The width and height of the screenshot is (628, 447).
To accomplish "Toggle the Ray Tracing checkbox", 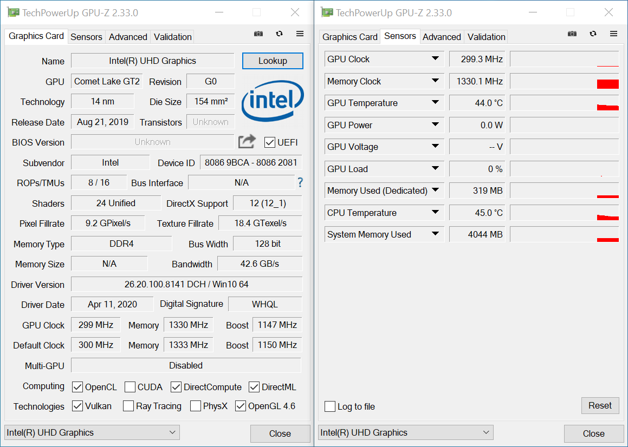I will [x=128, y=406].
